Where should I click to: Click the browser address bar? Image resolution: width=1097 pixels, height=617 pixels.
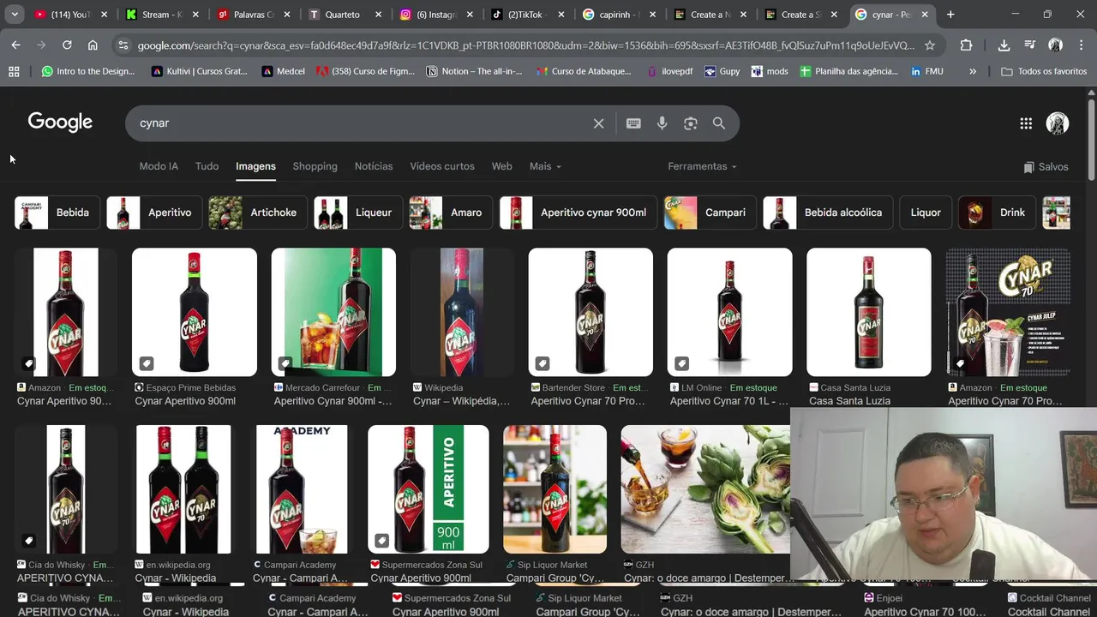(x=525, y=45)
